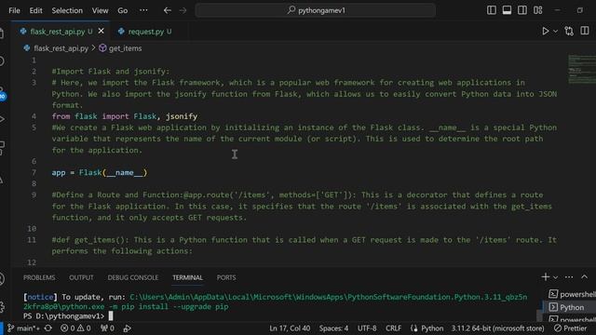Viewport: 596px width, 335px height.
Task: Select the first powershell terminal in the list
Action: point(572,294)
